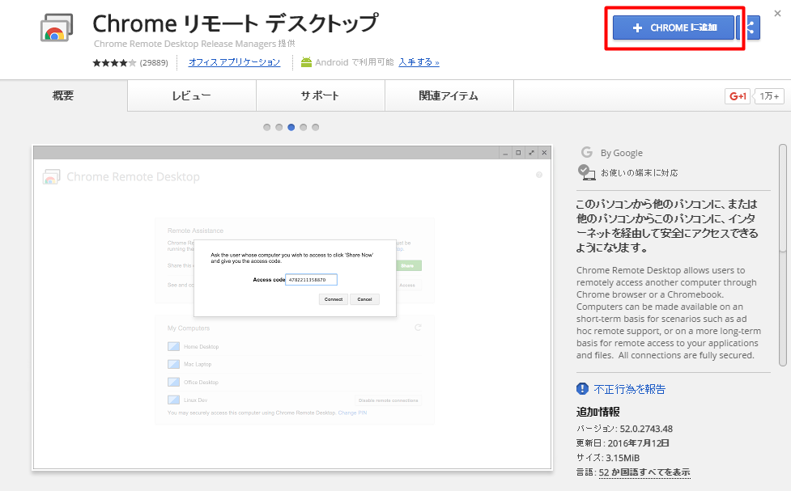The height and width of the screenshot is (491, 791).
Task: Click the faded help icon in preview
Action: 539,175
